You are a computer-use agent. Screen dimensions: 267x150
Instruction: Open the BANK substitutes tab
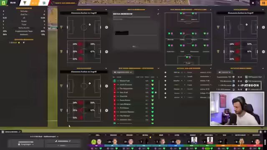coord(265,142)
